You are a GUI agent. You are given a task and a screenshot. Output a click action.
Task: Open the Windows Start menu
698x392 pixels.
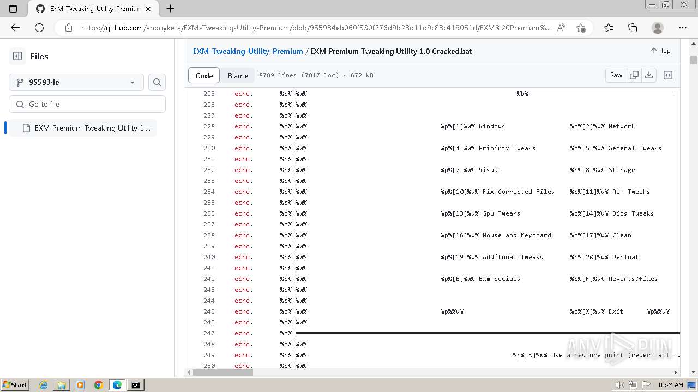15,385
